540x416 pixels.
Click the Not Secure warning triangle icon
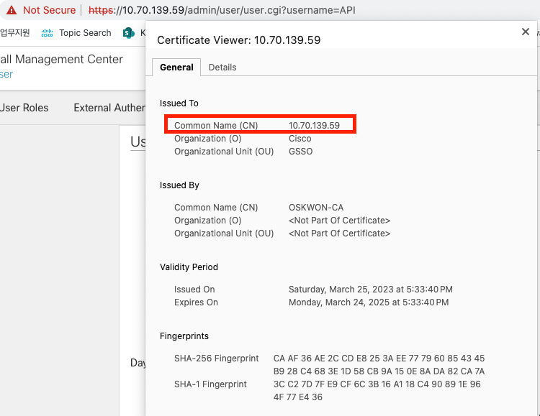12,10
